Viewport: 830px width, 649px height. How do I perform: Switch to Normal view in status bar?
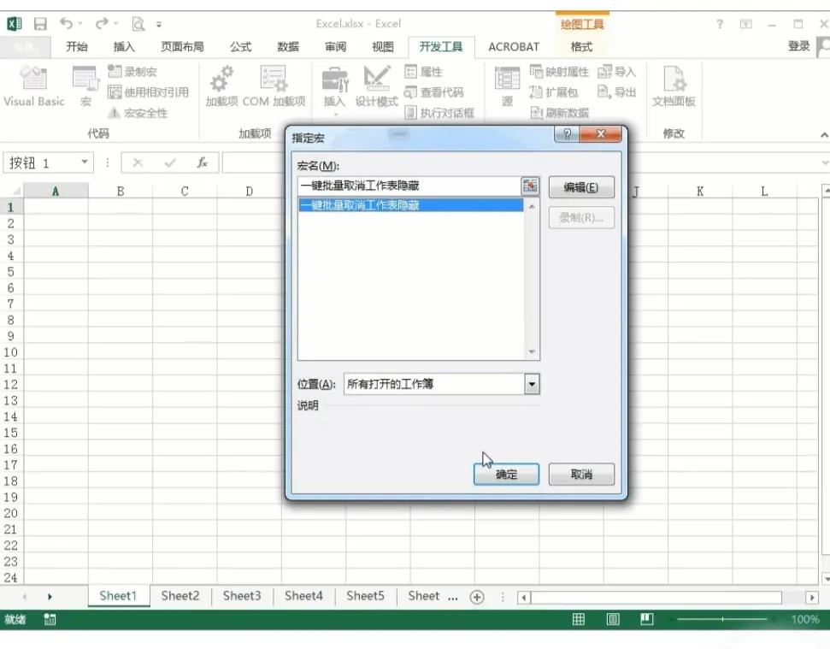[579, 619]
